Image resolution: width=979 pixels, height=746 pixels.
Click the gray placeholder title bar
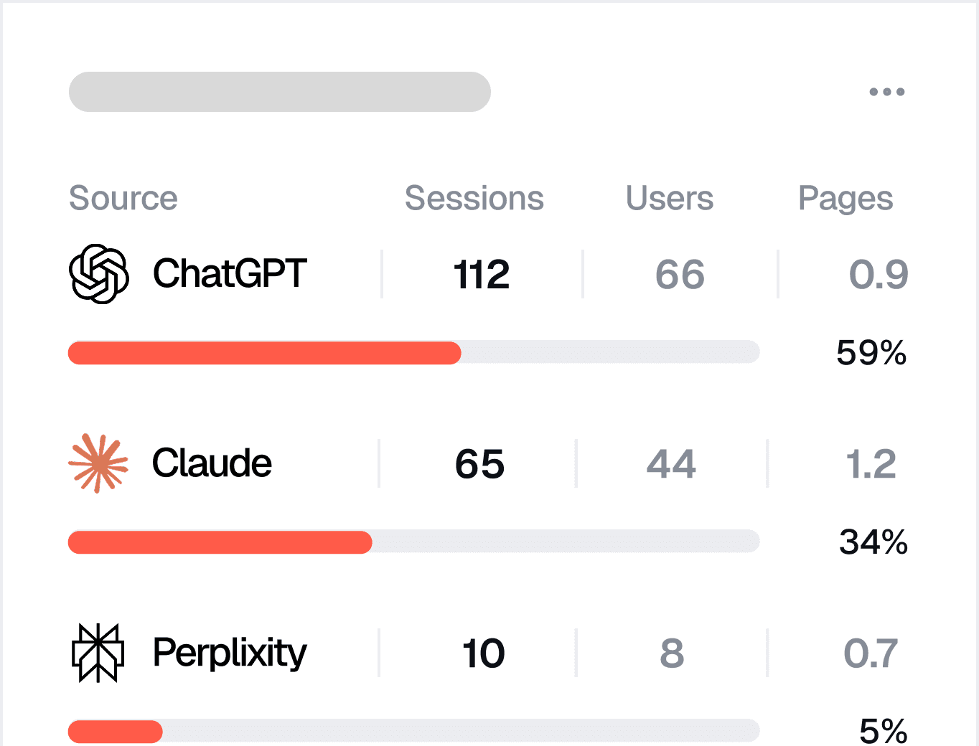280,92
